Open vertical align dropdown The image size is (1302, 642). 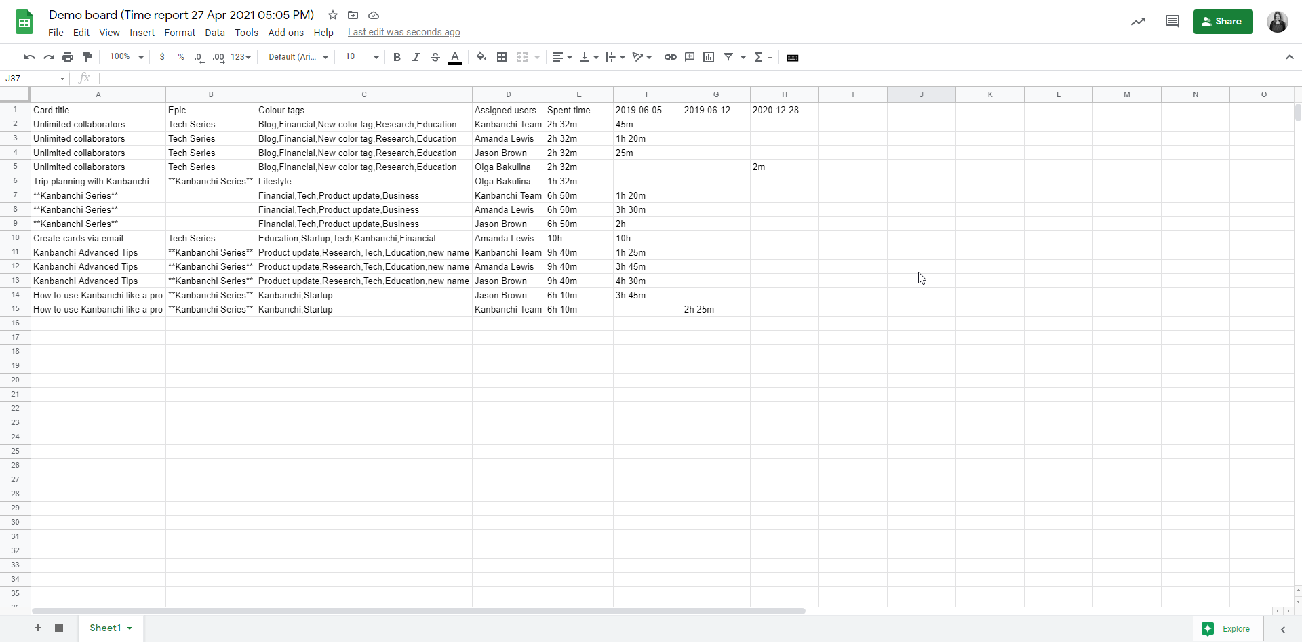[x=589, y=57]
